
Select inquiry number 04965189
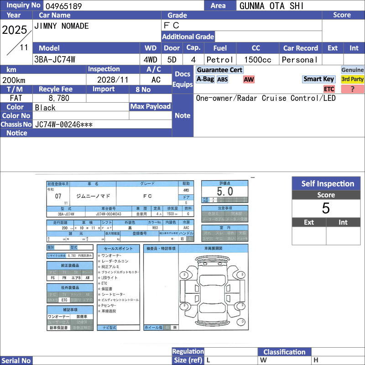pos(63,6)
